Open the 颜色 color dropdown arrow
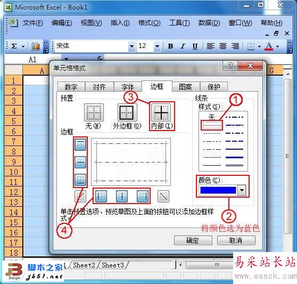The height and width of the screenshot is (284, 297). [x=242, y=190]
